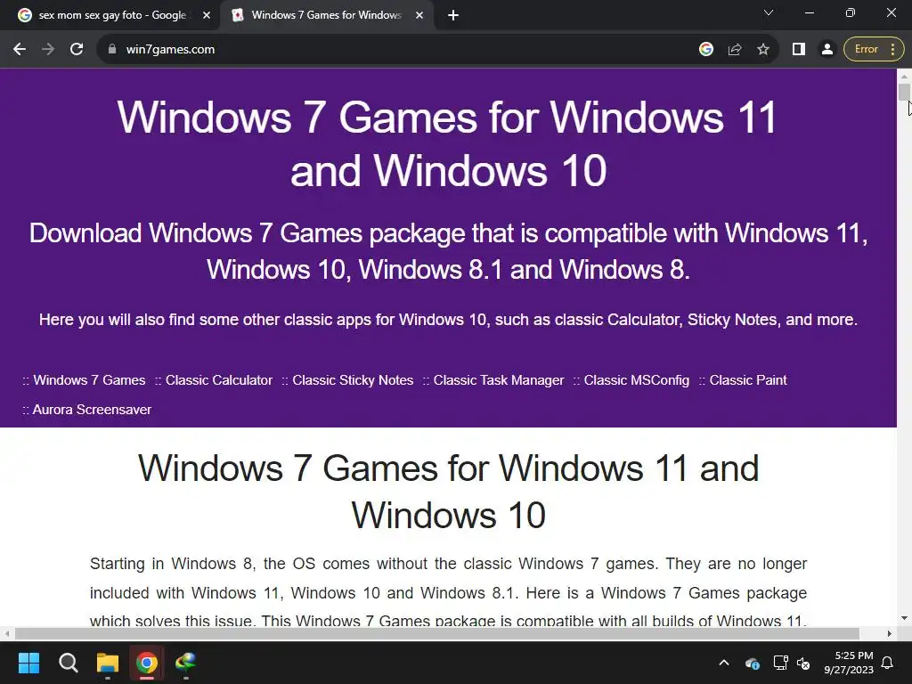Open the Classic Calculator link
Viewport: 912px width, 684px height.
tap(219, 380)
